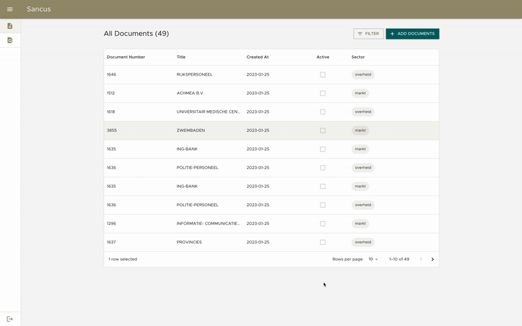Toggle Active checkbox for RIJKSPERSONEEL
The width and height of the screenshot is (522, 326).
(x=322, y=75)
